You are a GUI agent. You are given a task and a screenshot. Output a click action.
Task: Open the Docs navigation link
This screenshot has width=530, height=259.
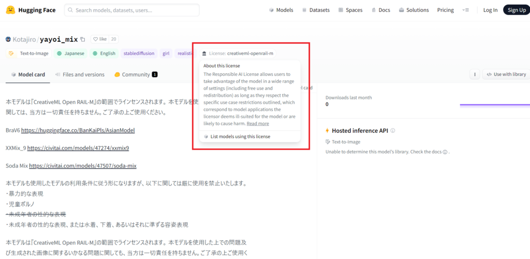pyautogui.click(x=380, y=10)
